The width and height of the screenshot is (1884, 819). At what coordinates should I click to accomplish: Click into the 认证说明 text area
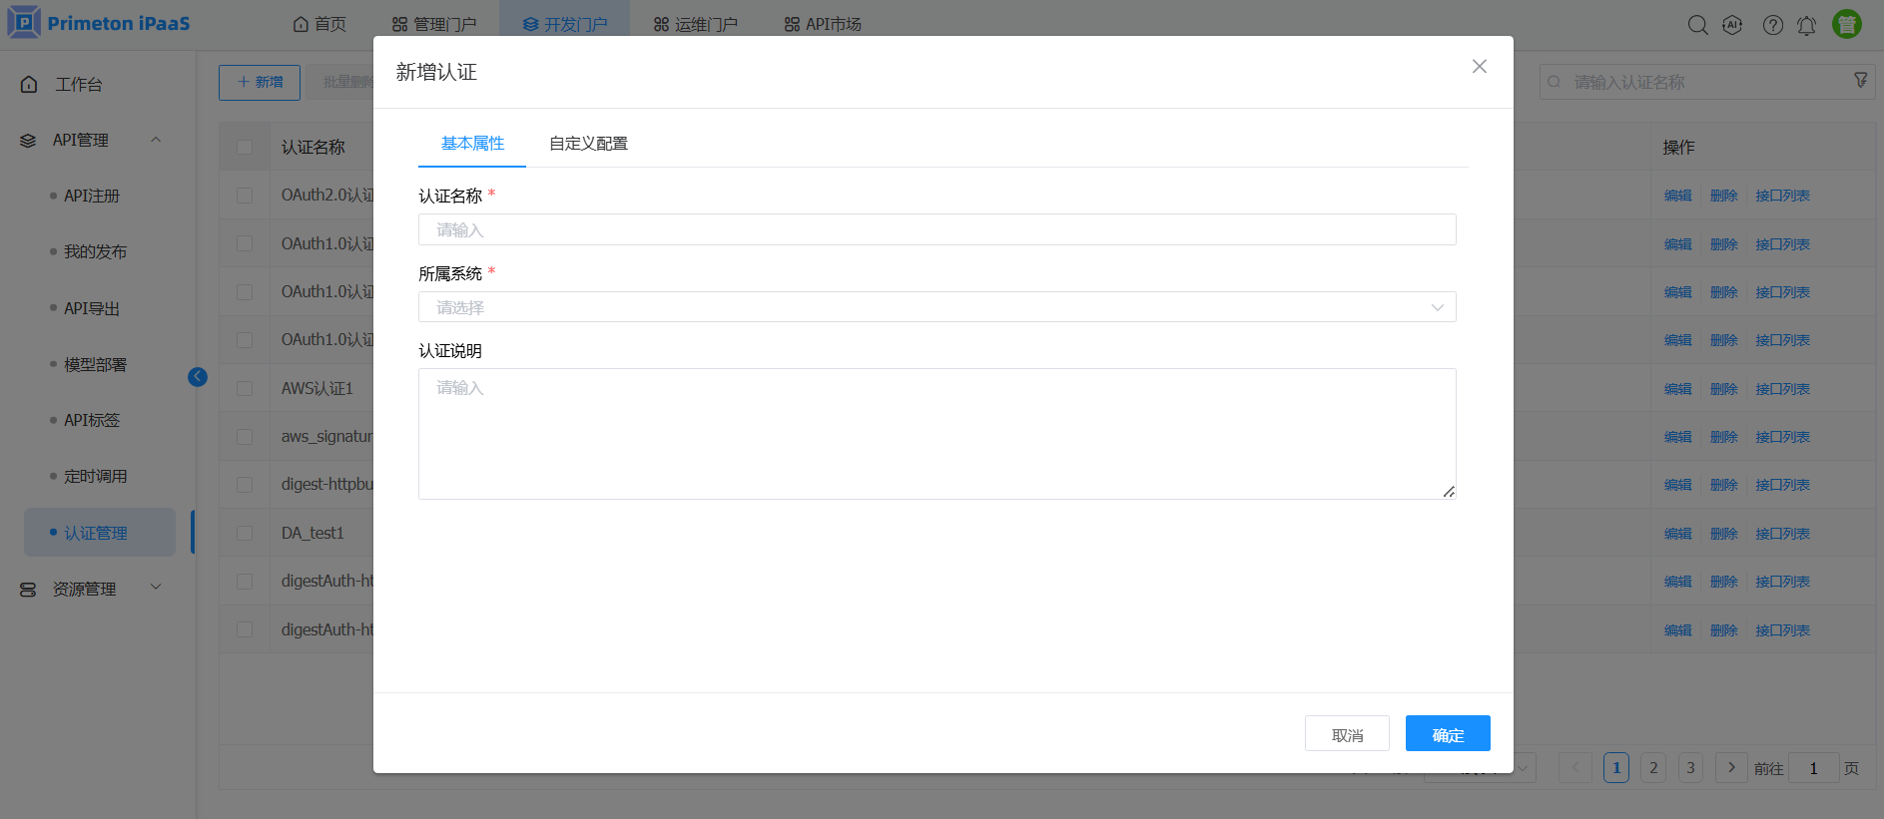pyautogui.click(x=936, y=434)
